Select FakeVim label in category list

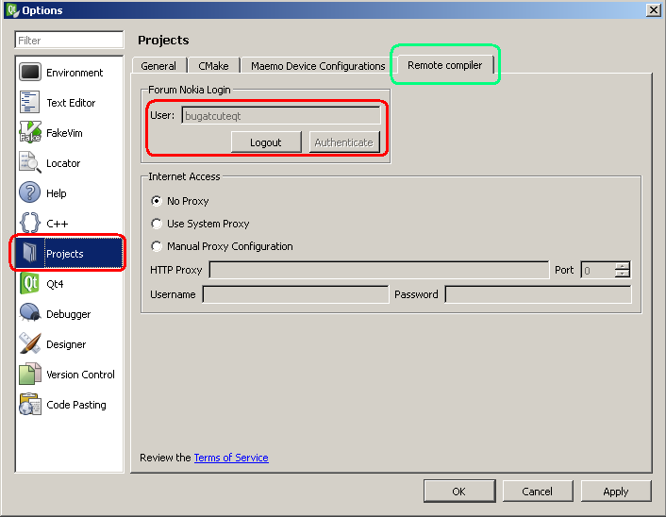pyautogui.click(x=64, y=133)
